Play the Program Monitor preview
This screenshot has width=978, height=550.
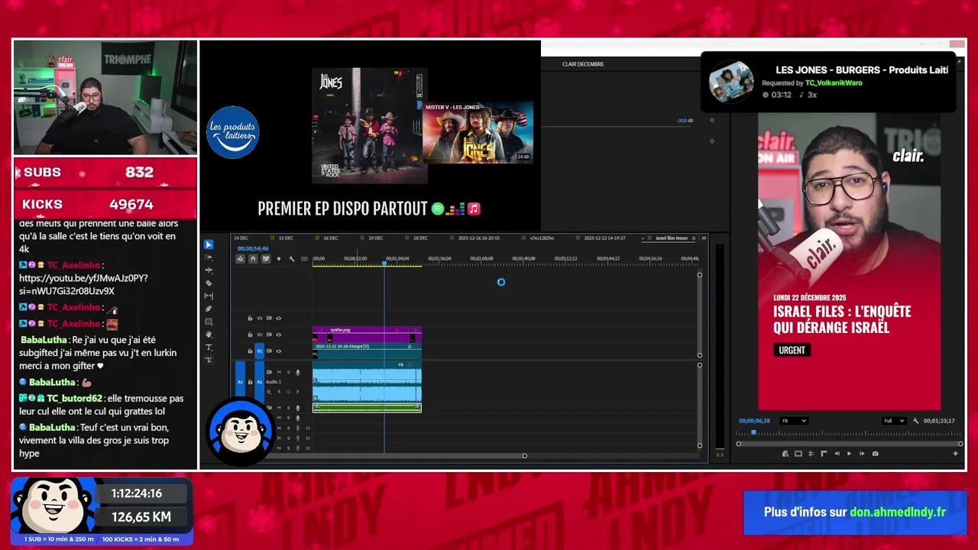pos(849,454)
